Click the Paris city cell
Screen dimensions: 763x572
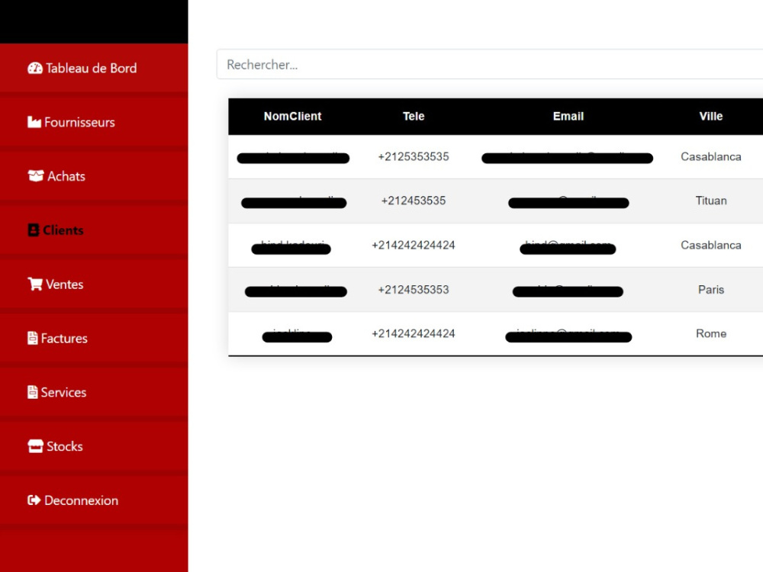point(711,289)
